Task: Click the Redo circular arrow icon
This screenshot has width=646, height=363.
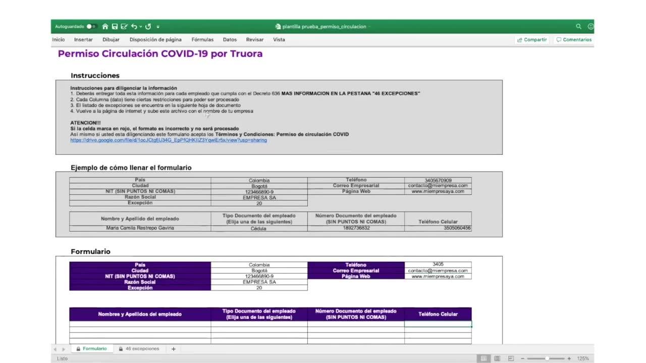Action: pos(148,26)
